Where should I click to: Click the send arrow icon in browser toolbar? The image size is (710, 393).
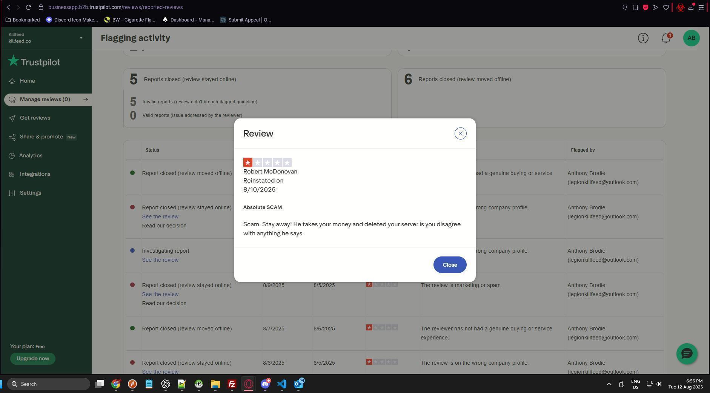click(656, 7)
